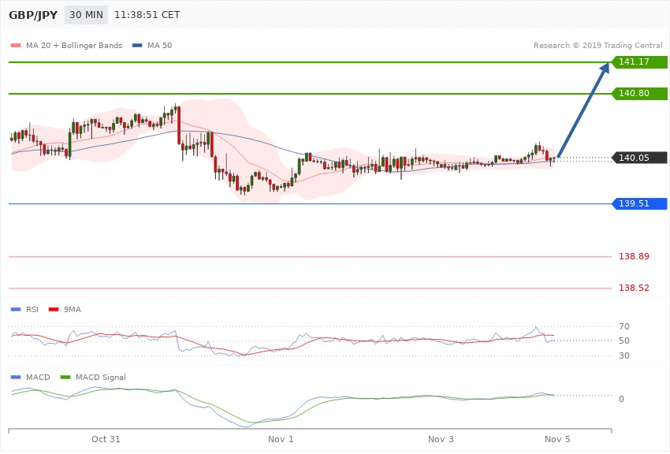Image resolution: width=670 pixels, height=454 pixels.
Task: Click the 138.52 support level value
Action: (x=634, y=288)
